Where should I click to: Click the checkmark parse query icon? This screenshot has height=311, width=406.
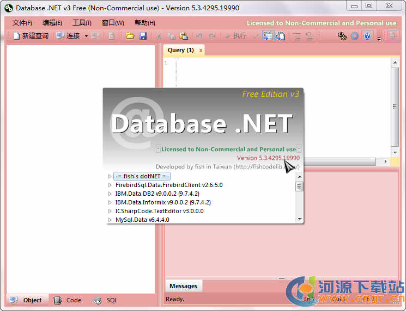coord(255,36)
